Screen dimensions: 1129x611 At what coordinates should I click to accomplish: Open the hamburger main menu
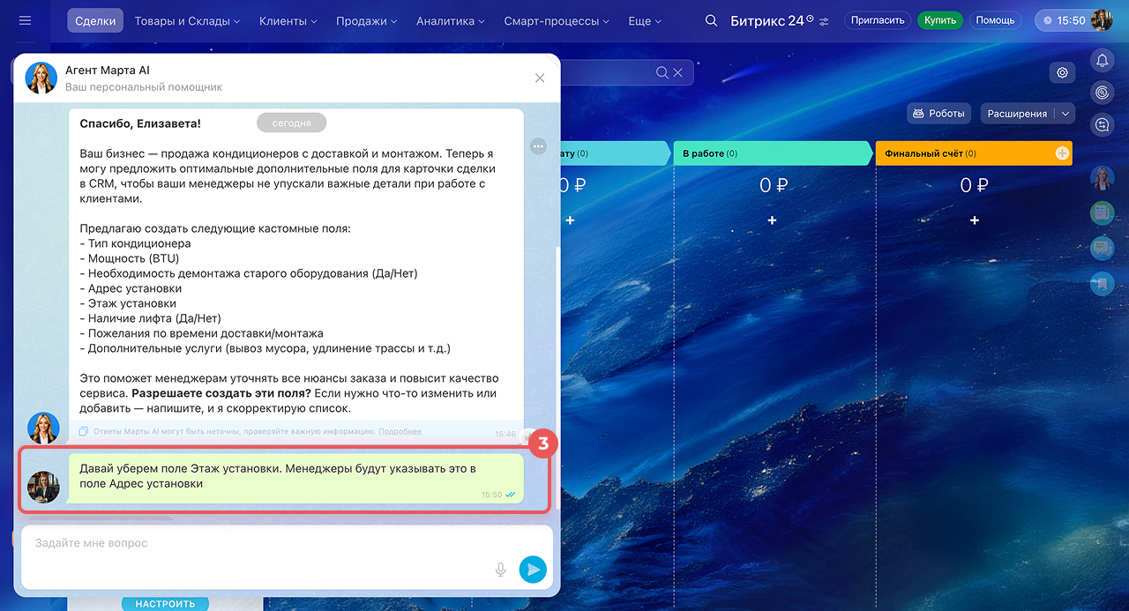tap(25, 20)
